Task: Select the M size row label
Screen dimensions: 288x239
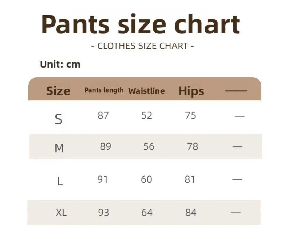Action: [x=59, y=148]
